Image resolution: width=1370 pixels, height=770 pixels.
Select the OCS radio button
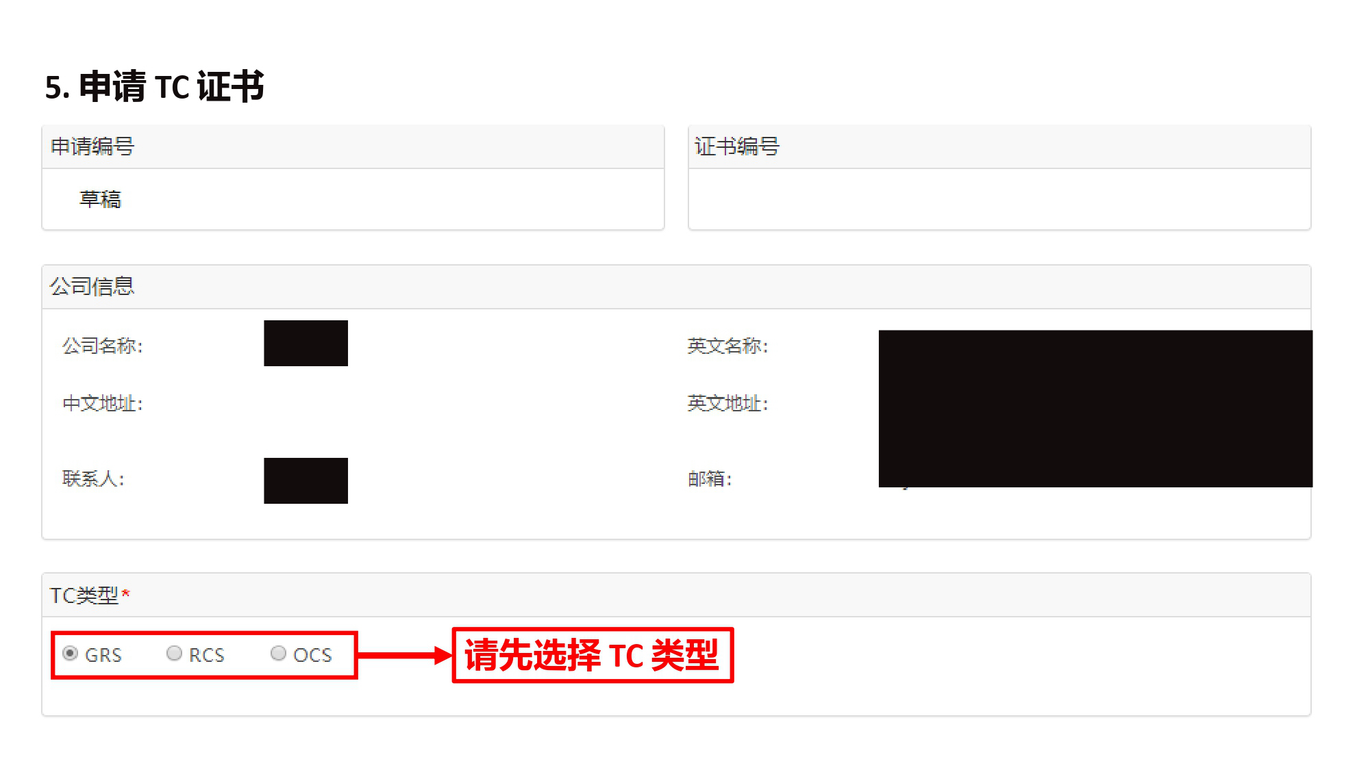click(278, 654)
